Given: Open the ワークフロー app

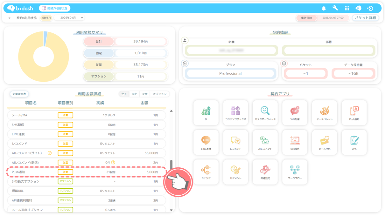Looking at the screenshot, I should 295,172.
